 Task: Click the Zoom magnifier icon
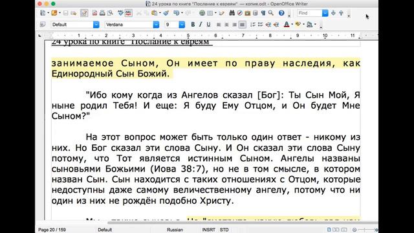click(271, 13)
